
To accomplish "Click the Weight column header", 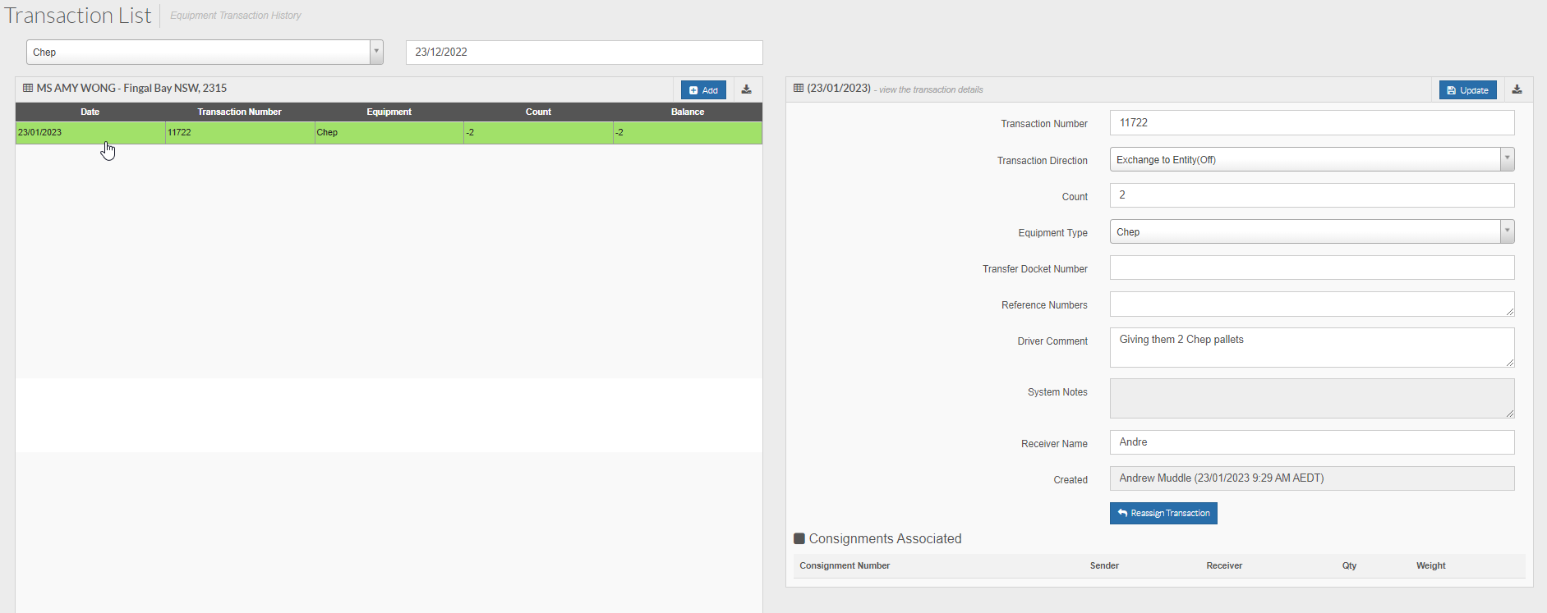I will click(x=1430, y=565).
